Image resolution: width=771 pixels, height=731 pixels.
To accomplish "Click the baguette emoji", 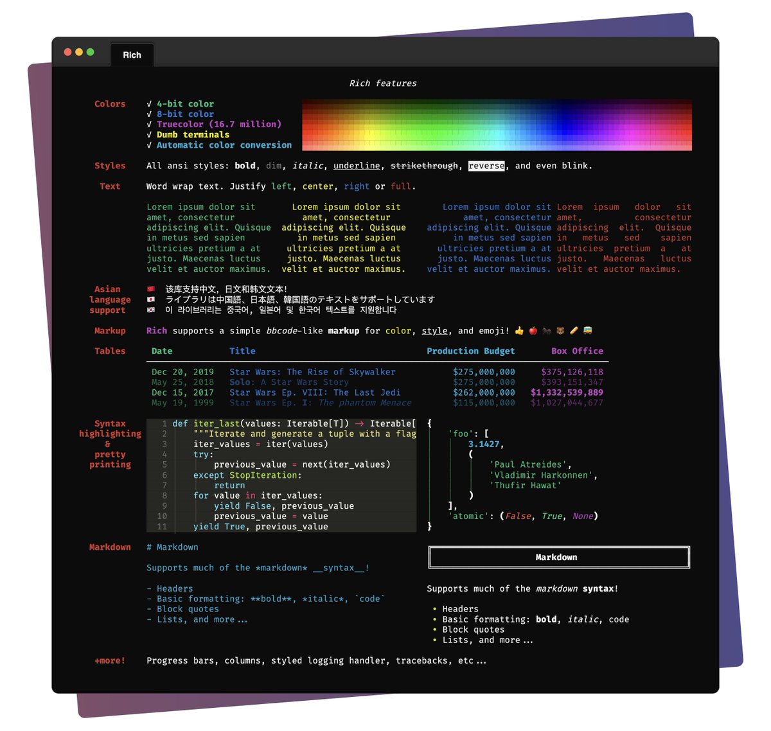I will (574, 331).
